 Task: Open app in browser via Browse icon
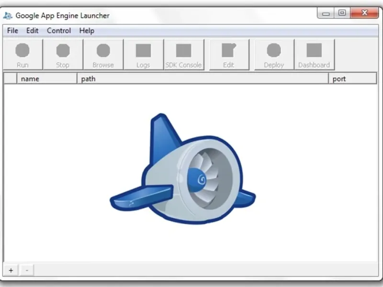tap(103, 55)
